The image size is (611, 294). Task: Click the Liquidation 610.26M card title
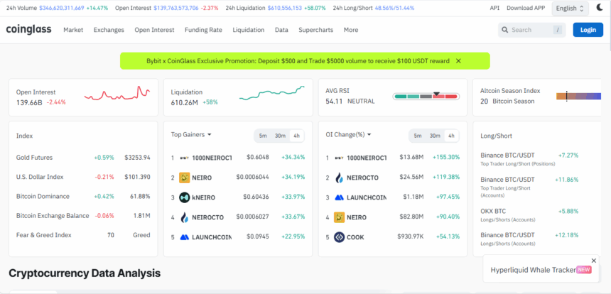pyautogui.click(x=187, y=92)
